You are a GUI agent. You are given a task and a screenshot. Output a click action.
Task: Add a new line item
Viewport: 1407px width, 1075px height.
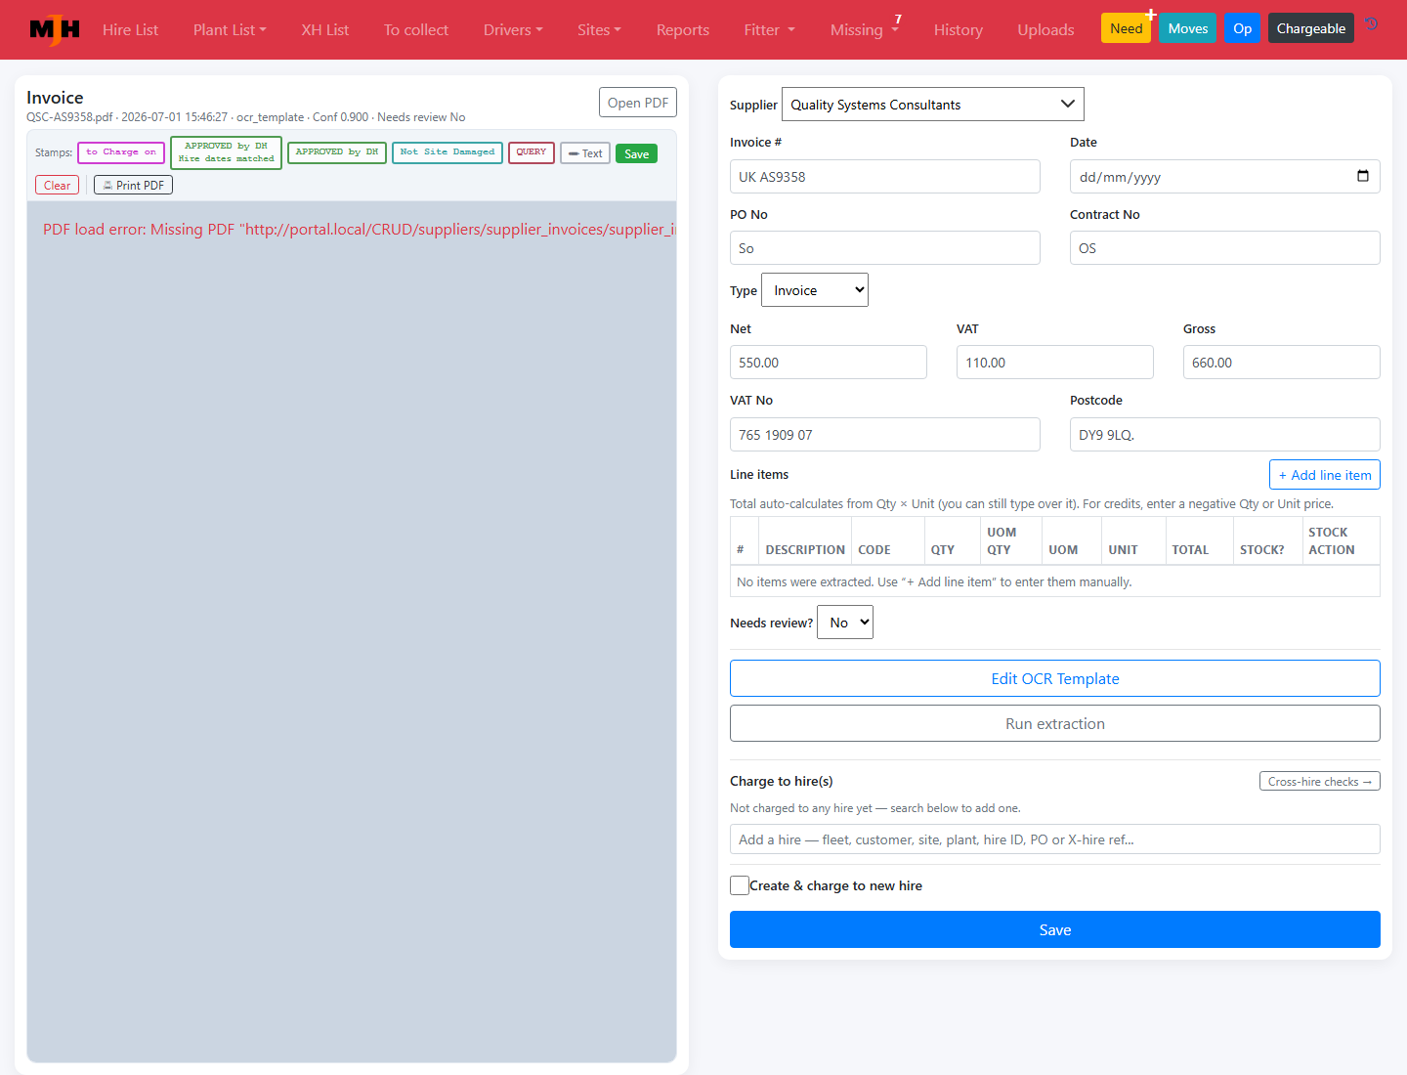(x=1325, y=475)
